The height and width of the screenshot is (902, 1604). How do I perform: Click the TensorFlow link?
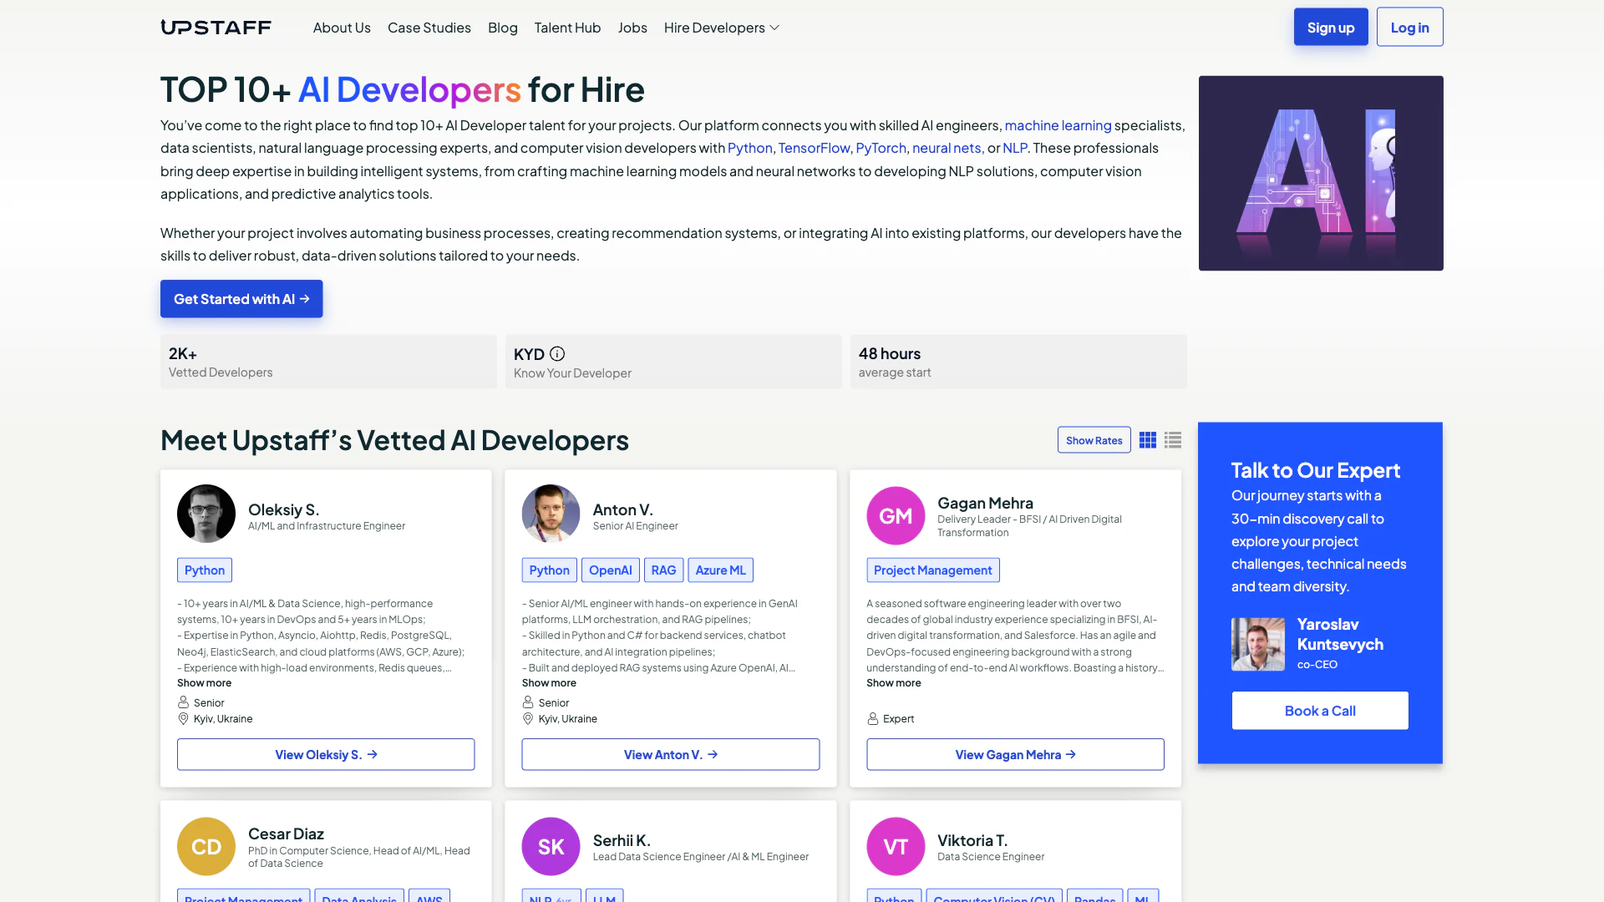tap(814, 148)
